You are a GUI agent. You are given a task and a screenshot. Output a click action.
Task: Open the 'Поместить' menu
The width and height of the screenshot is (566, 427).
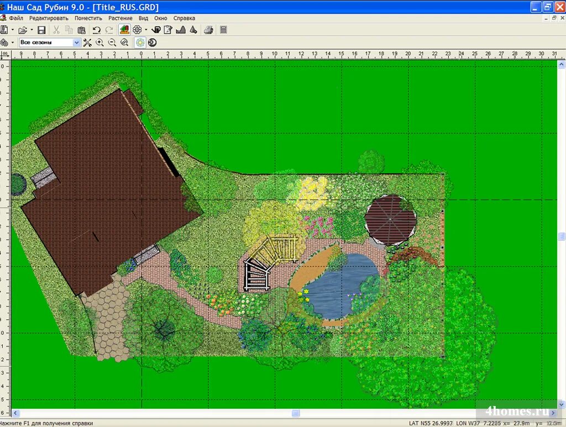click(x=88, y=18)
